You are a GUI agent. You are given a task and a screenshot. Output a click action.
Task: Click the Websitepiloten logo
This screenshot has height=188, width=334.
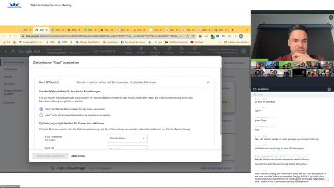click(14, 5)
